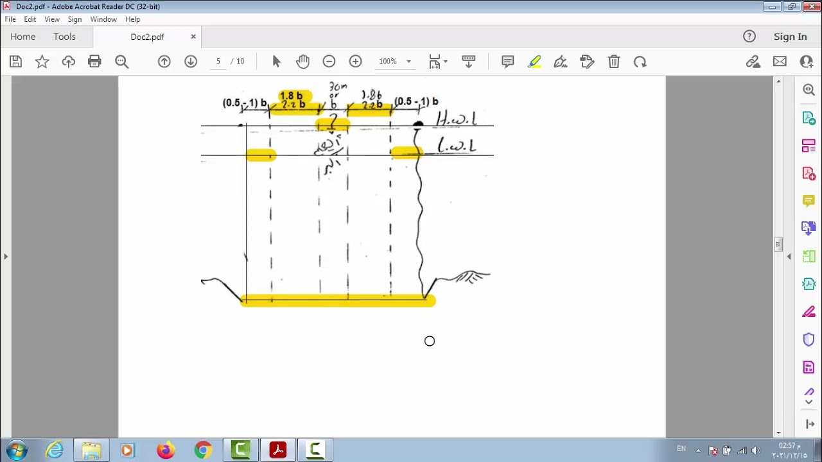Image resolution: width=822 pixels, height=462 pixels.
Task: Open fit page options dropdown
Action: (x=438, y=62)
